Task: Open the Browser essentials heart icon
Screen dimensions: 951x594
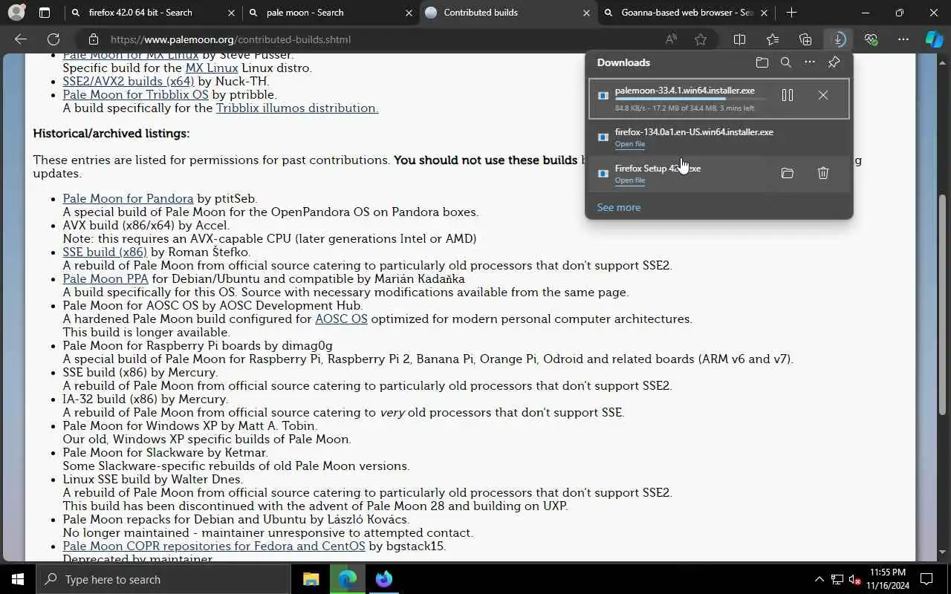Action: pos(871,39)
